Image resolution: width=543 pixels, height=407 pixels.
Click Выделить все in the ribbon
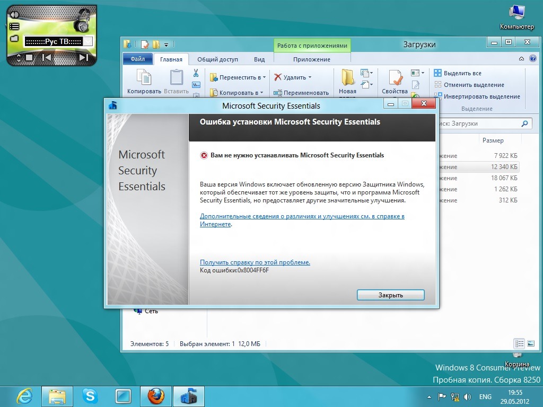point(458,73)
